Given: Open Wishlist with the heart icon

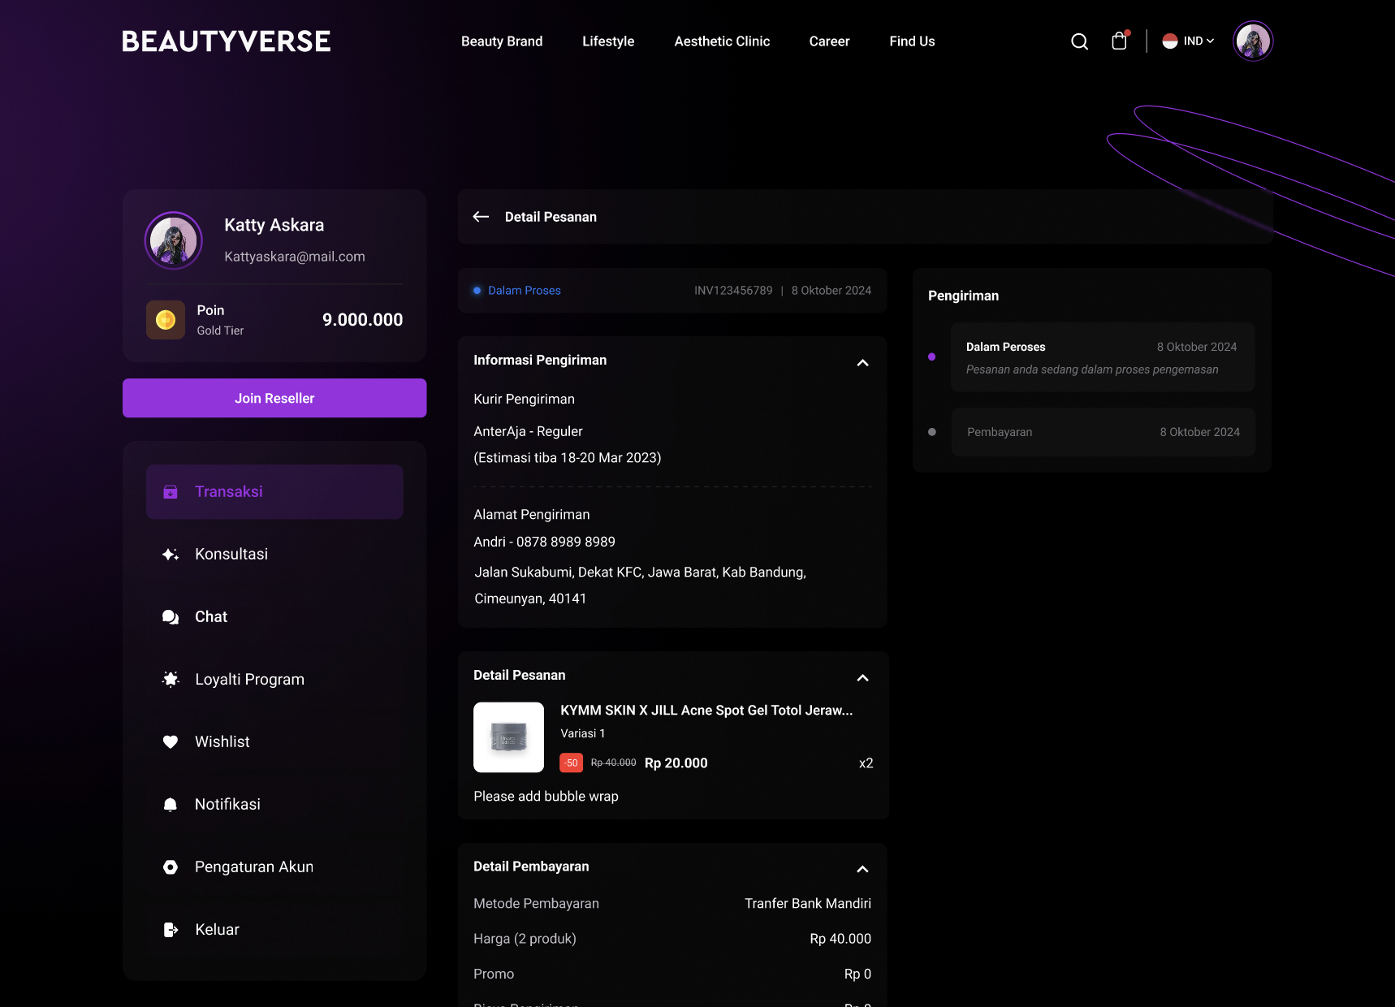Looking at the screenshot, I should 222,741.
